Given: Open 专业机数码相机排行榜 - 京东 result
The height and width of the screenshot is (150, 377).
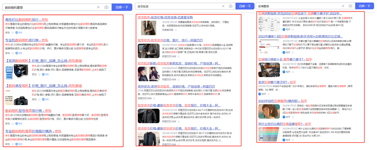Looking at the screenshot, I should (x=27, y=40).
